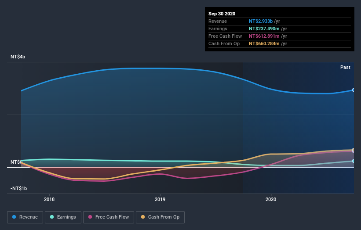Toggle the Free Cash Flow legend button
This screenshot has width=361, height=230.
pos(109,217)
